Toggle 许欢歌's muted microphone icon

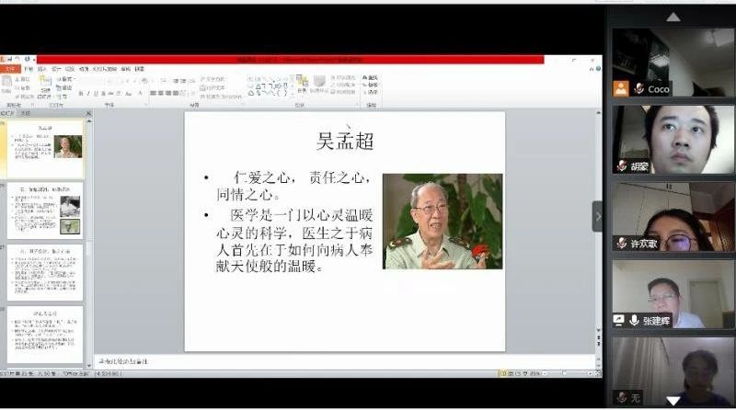pos(621,244)
